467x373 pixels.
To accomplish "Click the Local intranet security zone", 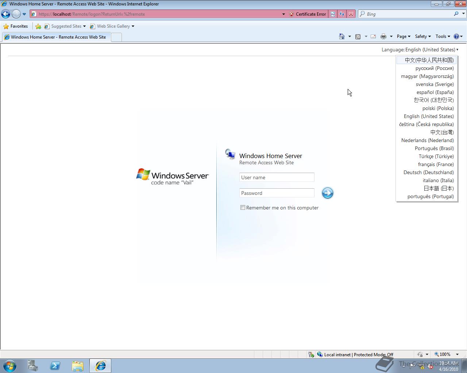I will 355,354.
